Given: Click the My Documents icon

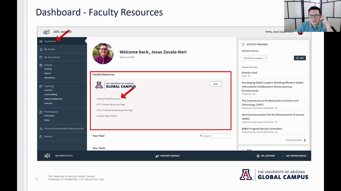Looking at the screenshot, I should click(41, 57).
